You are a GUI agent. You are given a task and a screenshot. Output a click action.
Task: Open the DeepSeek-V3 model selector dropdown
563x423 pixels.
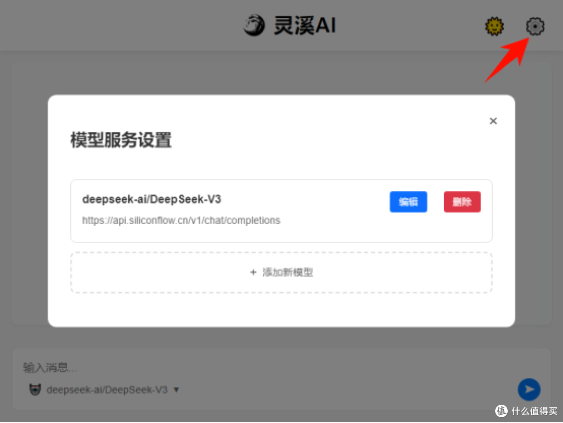pos(113,390)
